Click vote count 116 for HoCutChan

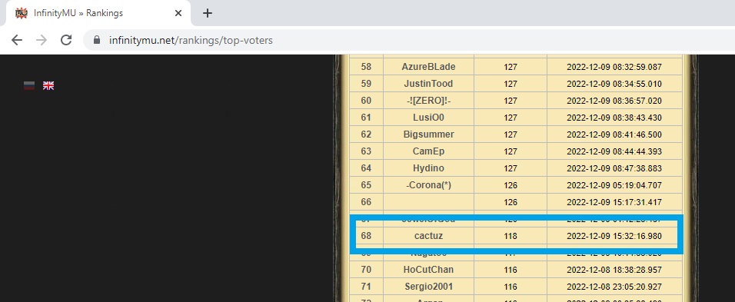(x=511, y=270)
